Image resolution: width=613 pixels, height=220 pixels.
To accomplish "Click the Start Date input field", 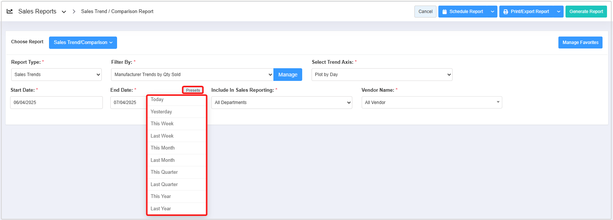I will click(x=56, y=103).
